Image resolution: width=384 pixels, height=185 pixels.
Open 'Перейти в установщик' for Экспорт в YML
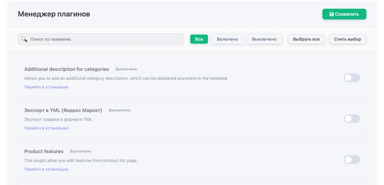[46, 128]
